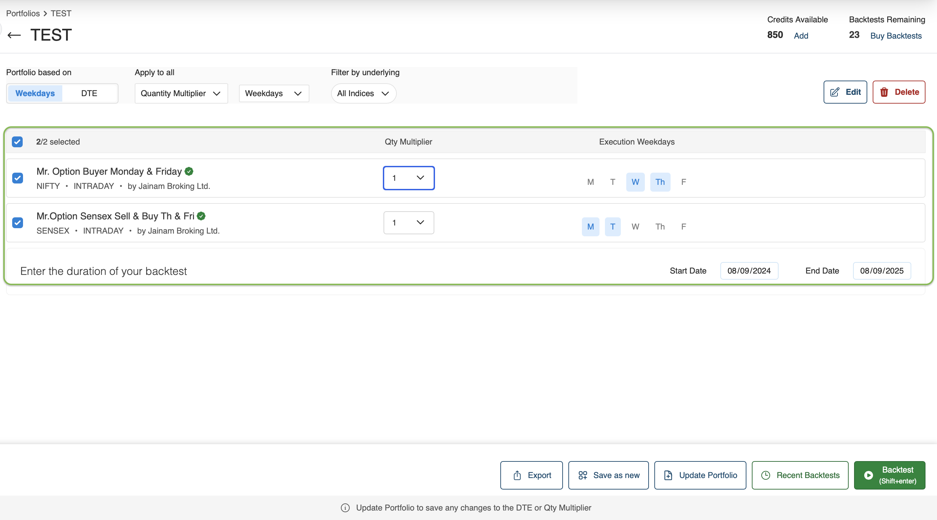The image size is (937, 520).
Task: Click the Export share icon button
Action: click(x=517, y=475)
